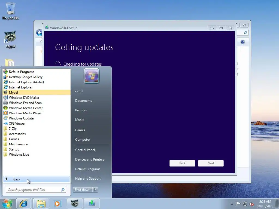Viewport: 279px width, 209px height.
Task: Click the help question mark in Explorer window
Action: pyautogui.click(x=243, y=42)
